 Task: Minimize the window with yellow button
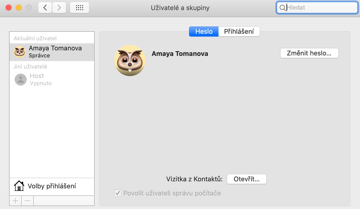tap(19, 8)
